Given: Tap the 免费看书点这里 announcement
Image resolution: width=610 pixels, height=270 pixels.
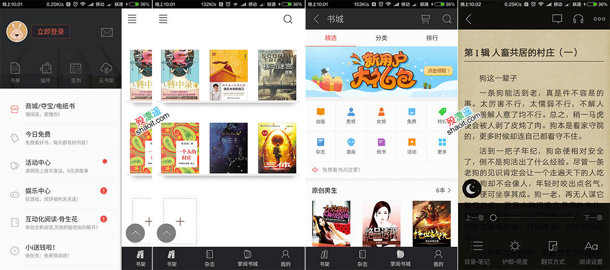Looking at the screenshot, I should click(381, 170).
